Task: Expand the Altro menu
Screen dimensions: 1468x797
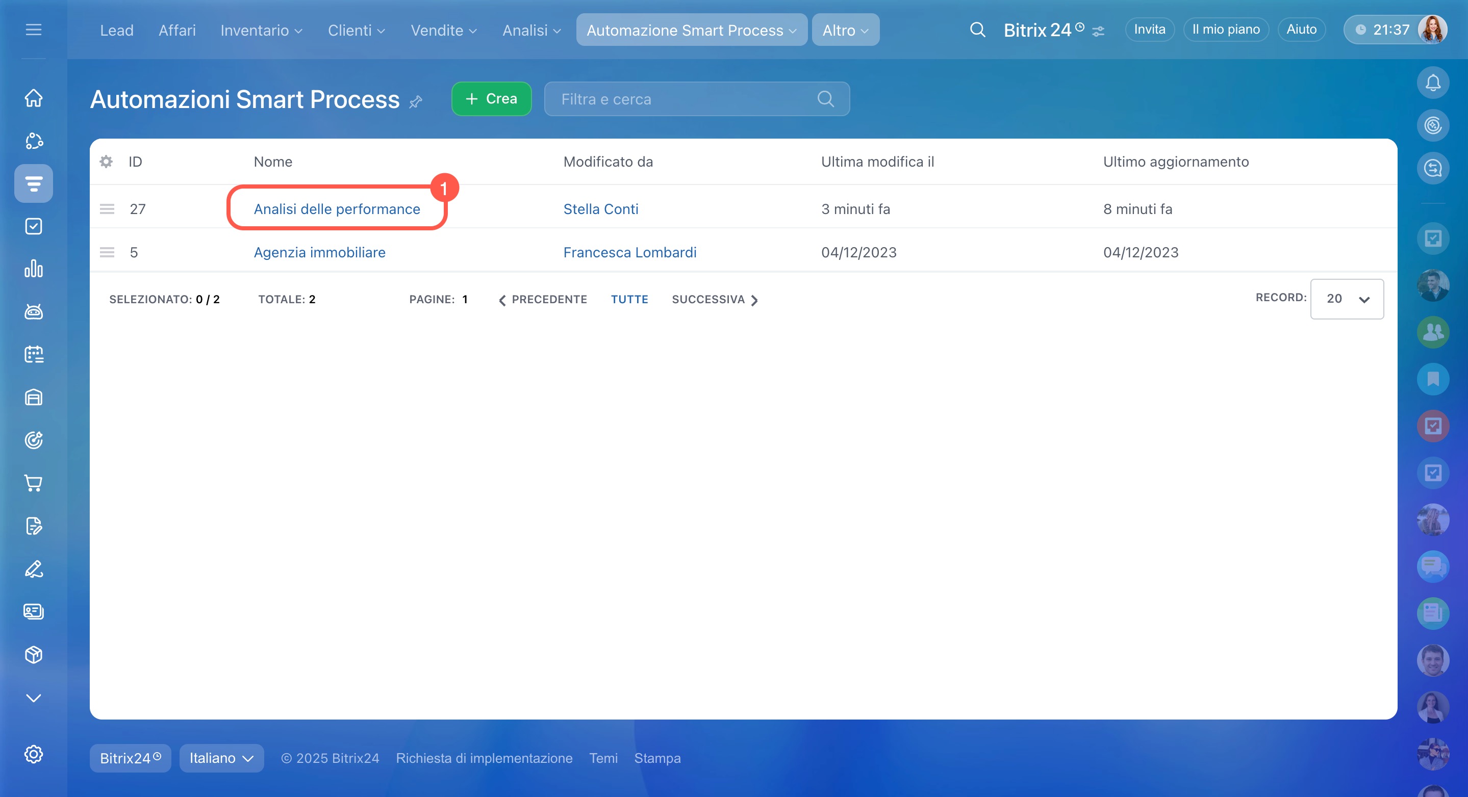Action: pos(845,30)
